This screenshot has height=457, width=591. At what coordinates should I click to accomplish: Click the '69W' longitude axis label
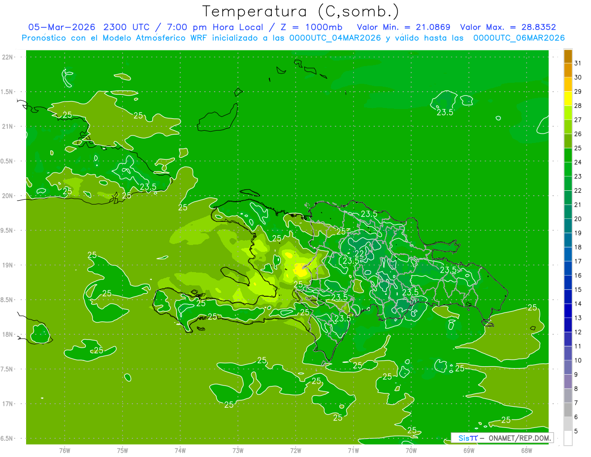(468, 450)
